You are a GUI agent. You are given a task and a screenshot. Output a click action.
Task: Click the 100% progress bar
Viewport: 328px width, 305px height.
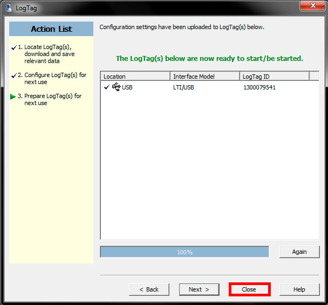(184, 252)
